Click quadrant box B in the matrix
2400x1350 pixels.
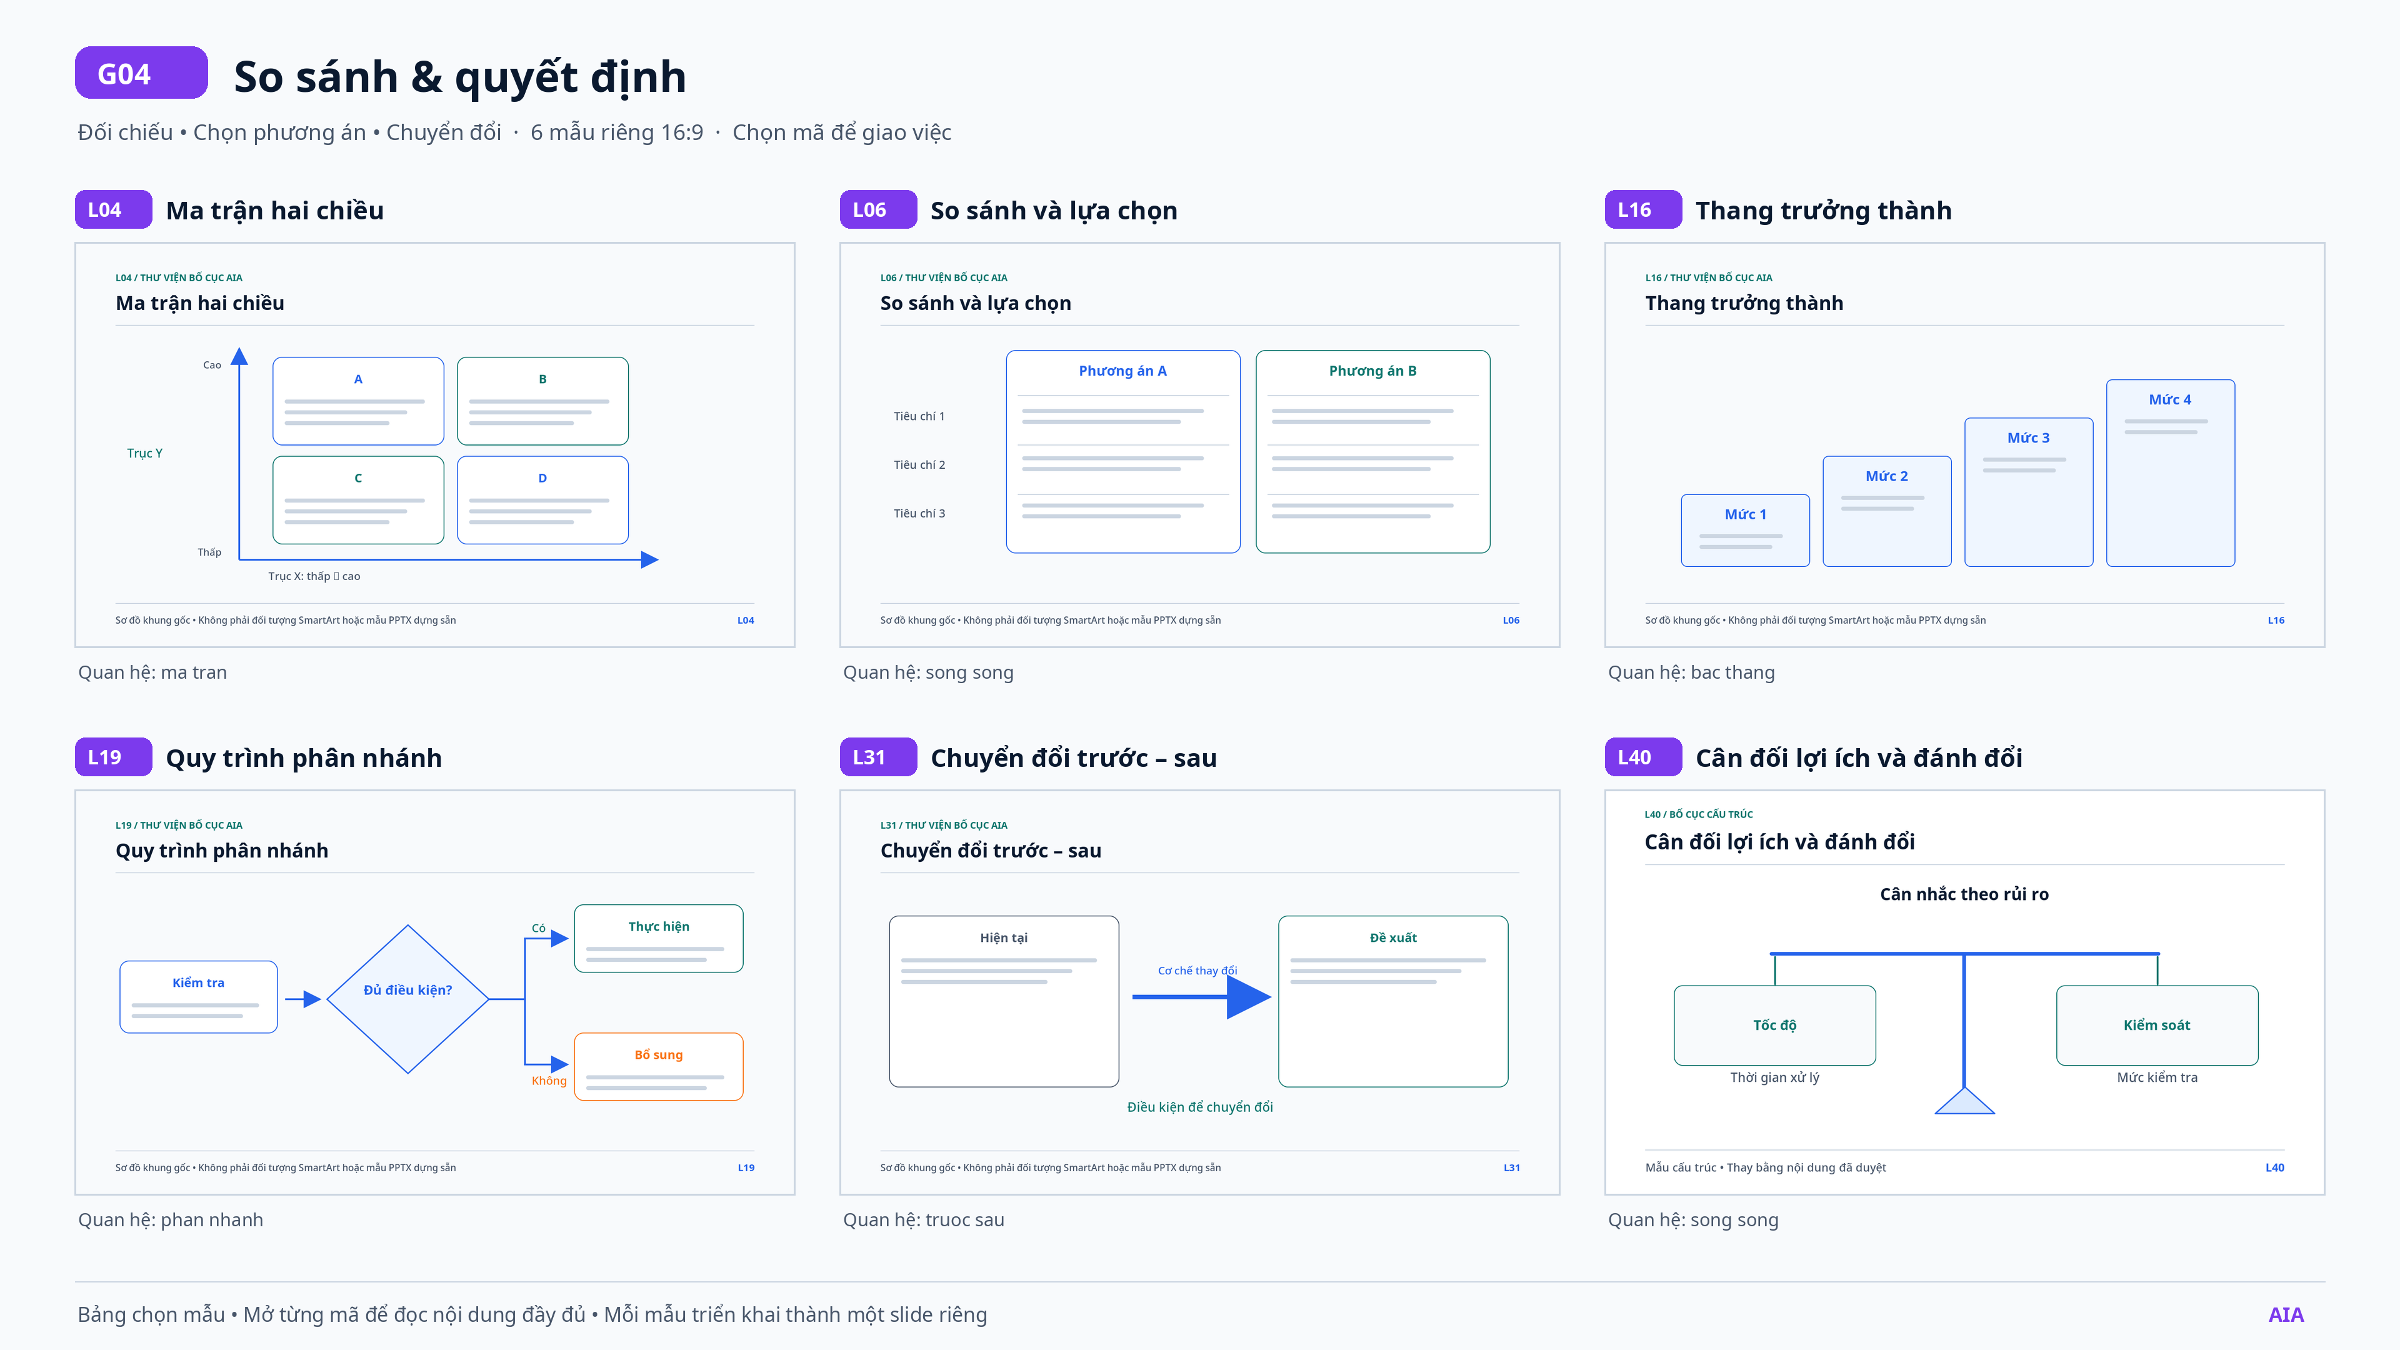(542, 401)
